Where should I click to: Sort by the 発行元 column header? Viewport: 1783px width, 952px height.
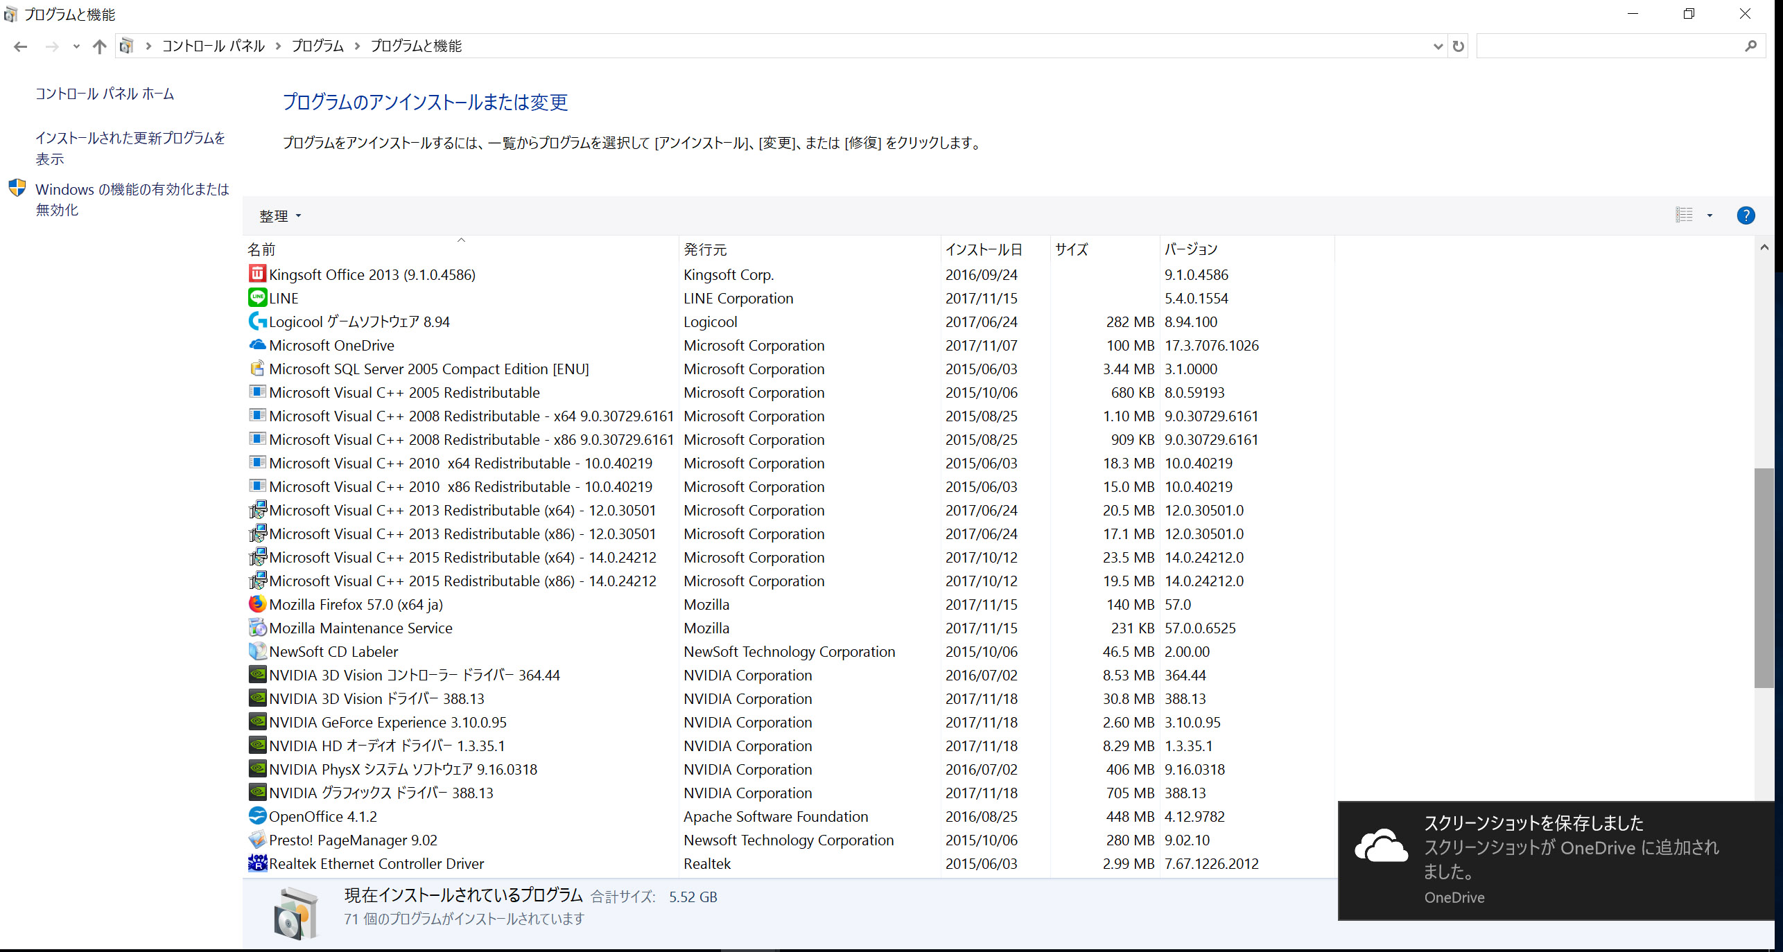(x=705, y=249)
